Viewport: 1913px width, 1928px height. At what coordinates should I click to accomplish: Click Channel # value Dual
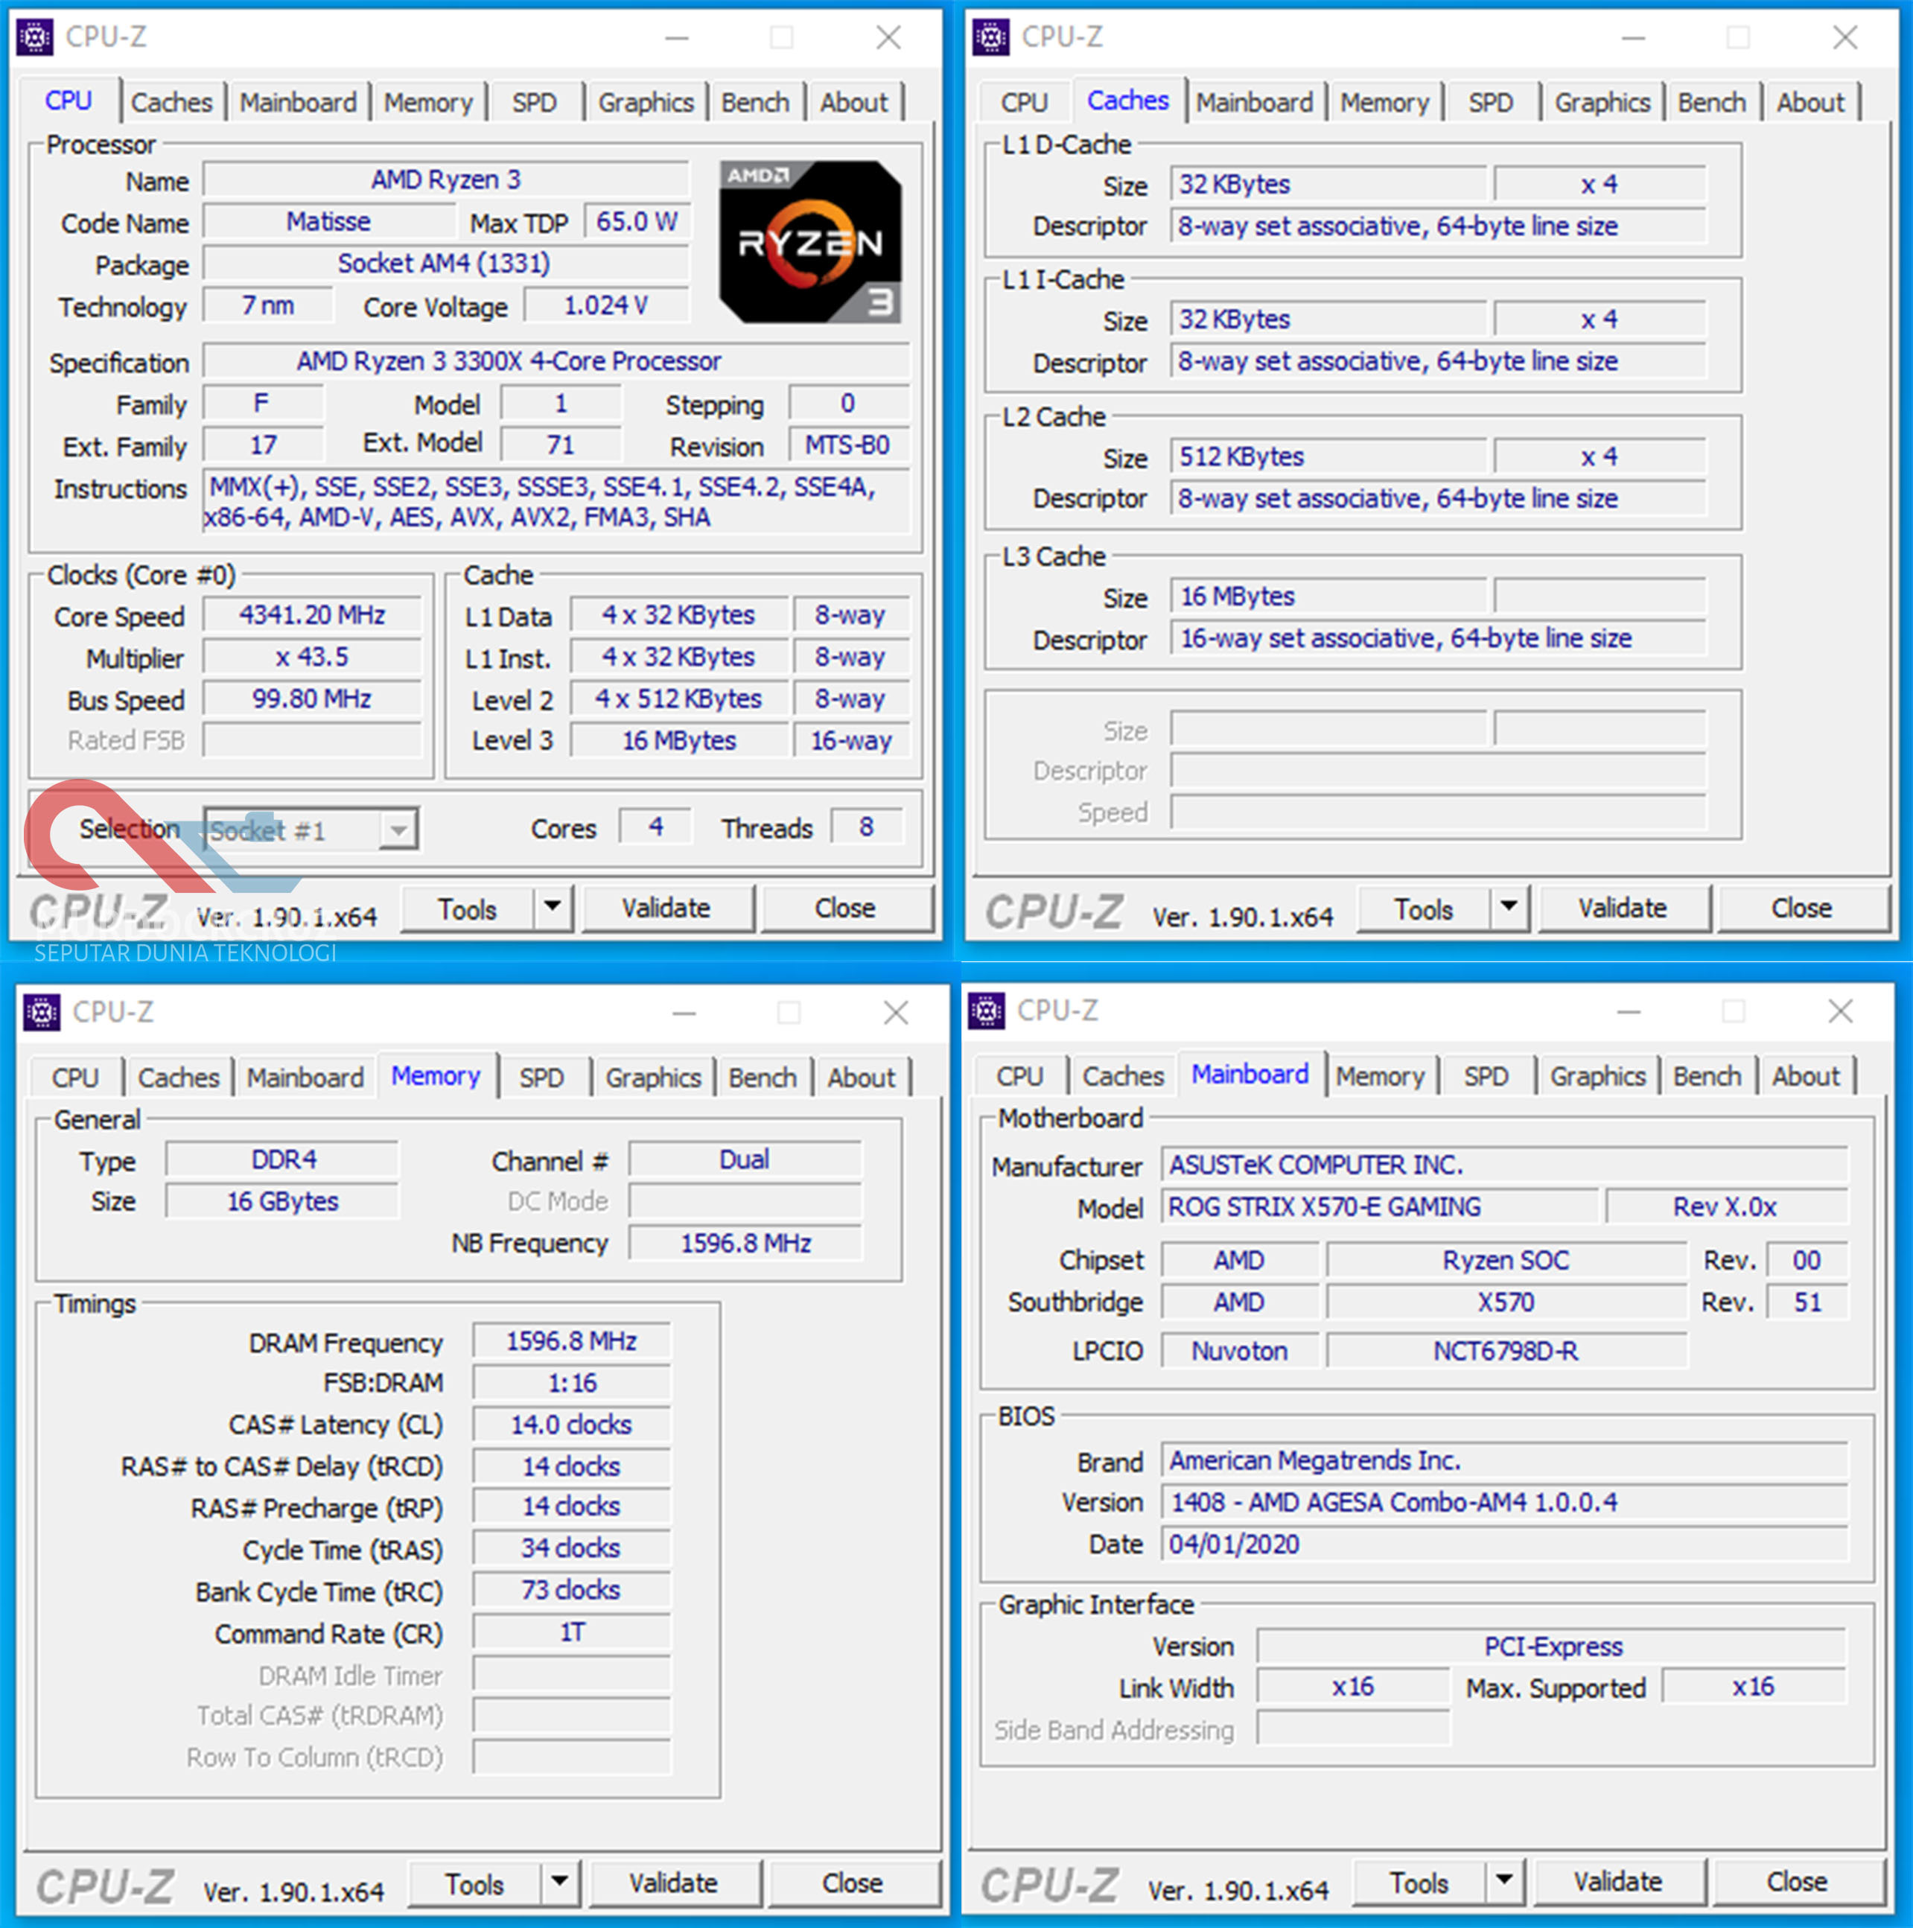(745, 1160)
